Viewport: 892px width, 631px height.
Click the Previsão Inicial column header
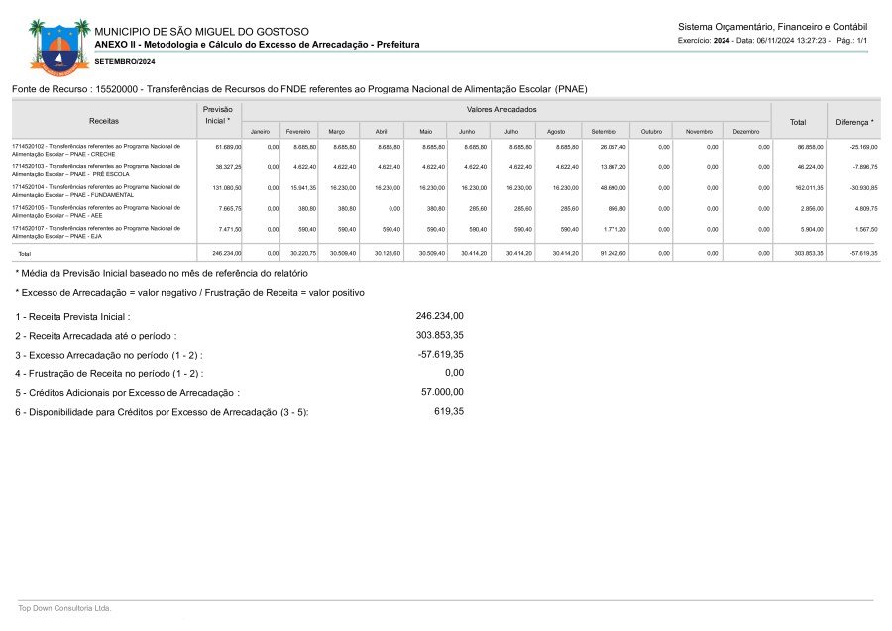217,114
